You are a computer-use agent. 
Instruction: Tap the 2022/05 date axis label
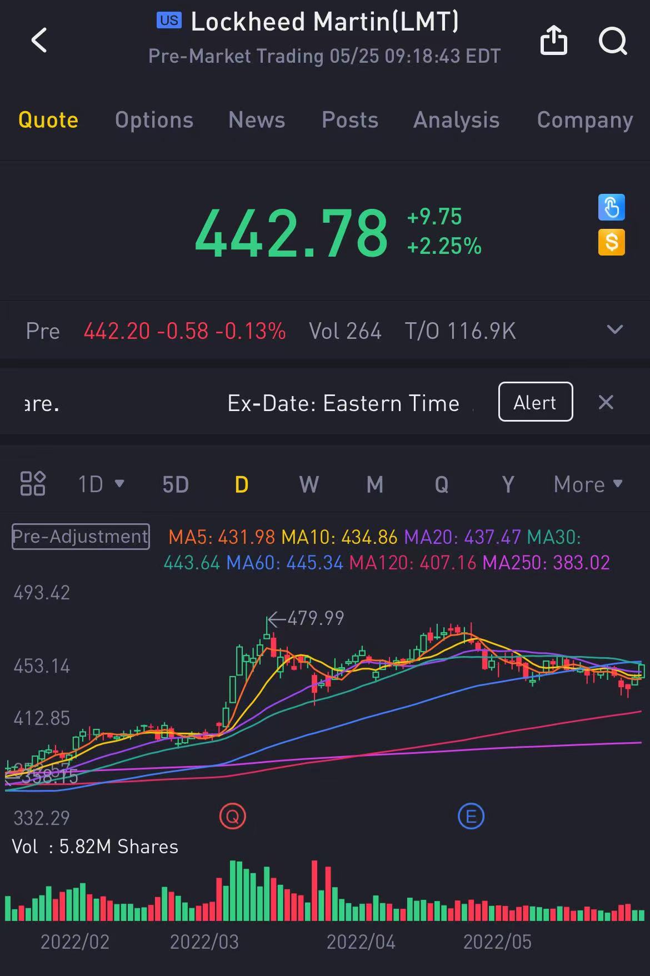tap(497, 942)
